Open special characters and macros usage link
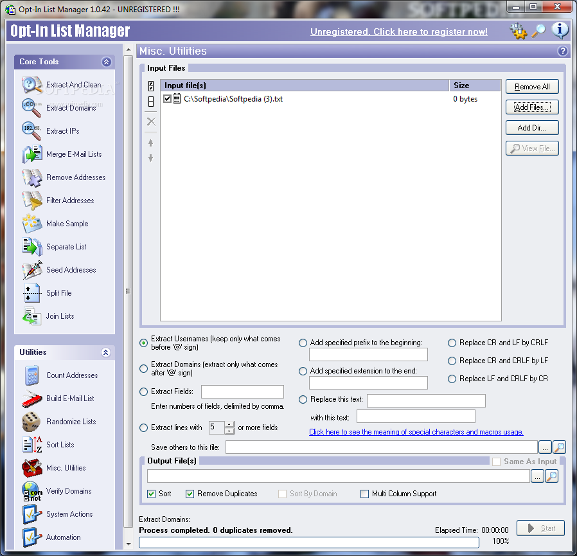Viewport: 577px width, 556px height. (x=416, y=432)
